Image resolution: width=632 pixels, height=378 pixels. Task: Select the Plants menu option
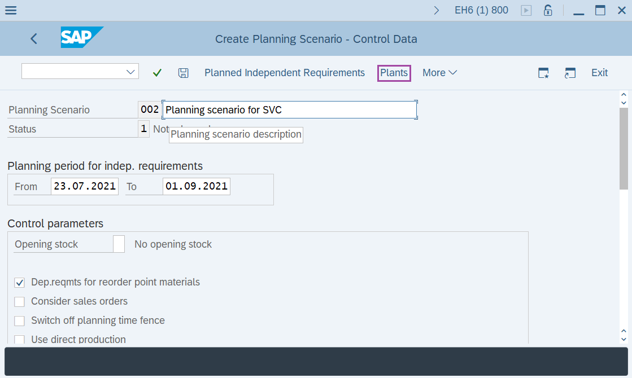click(394, 72)
